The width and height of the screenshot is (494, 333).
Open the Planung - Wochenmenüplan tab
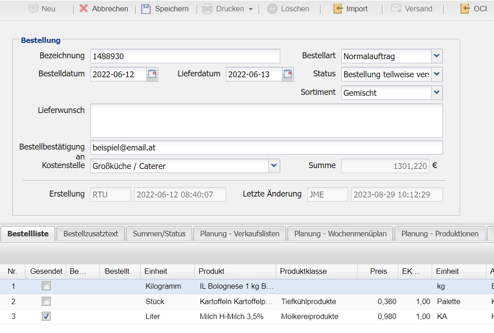tap(340, 234)
